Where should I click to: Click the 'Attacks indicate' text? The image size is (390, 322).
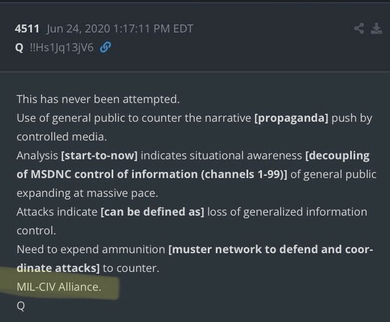point(57,212)
